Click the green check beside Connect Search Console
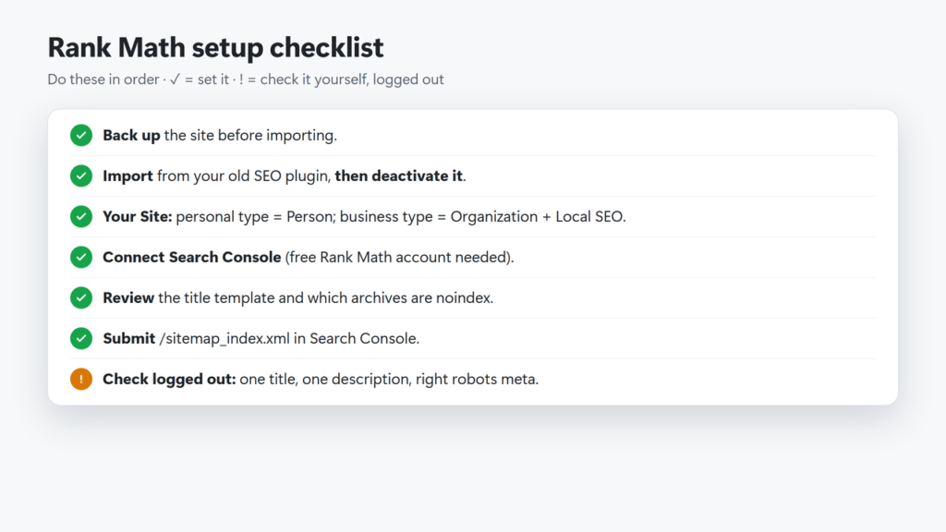Screen dimensions: 946x532 [81, 257]
